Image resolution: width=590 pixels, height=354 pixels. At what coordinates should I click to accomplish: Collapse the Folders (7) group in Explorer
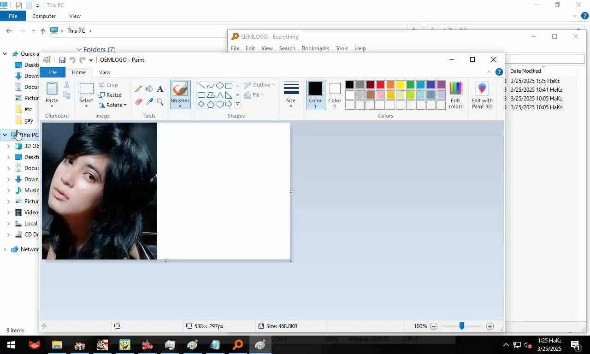point(79,49)
